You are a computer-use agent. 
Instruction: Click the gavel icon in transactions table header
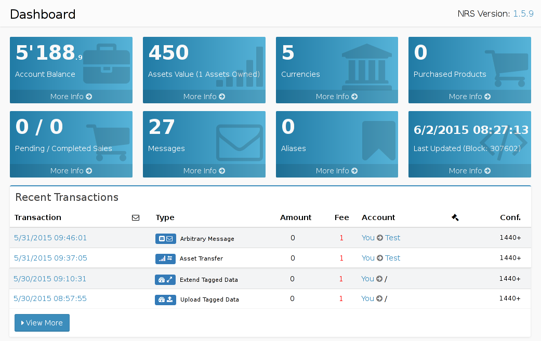(x=455, y=217)
